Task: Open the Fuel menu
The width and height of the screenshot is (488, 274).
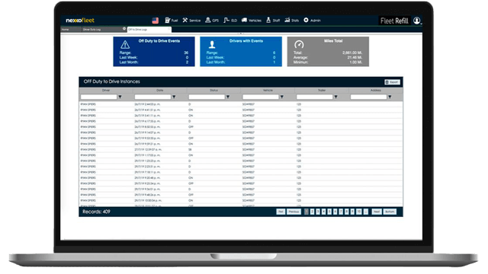Action: (171, 21)
